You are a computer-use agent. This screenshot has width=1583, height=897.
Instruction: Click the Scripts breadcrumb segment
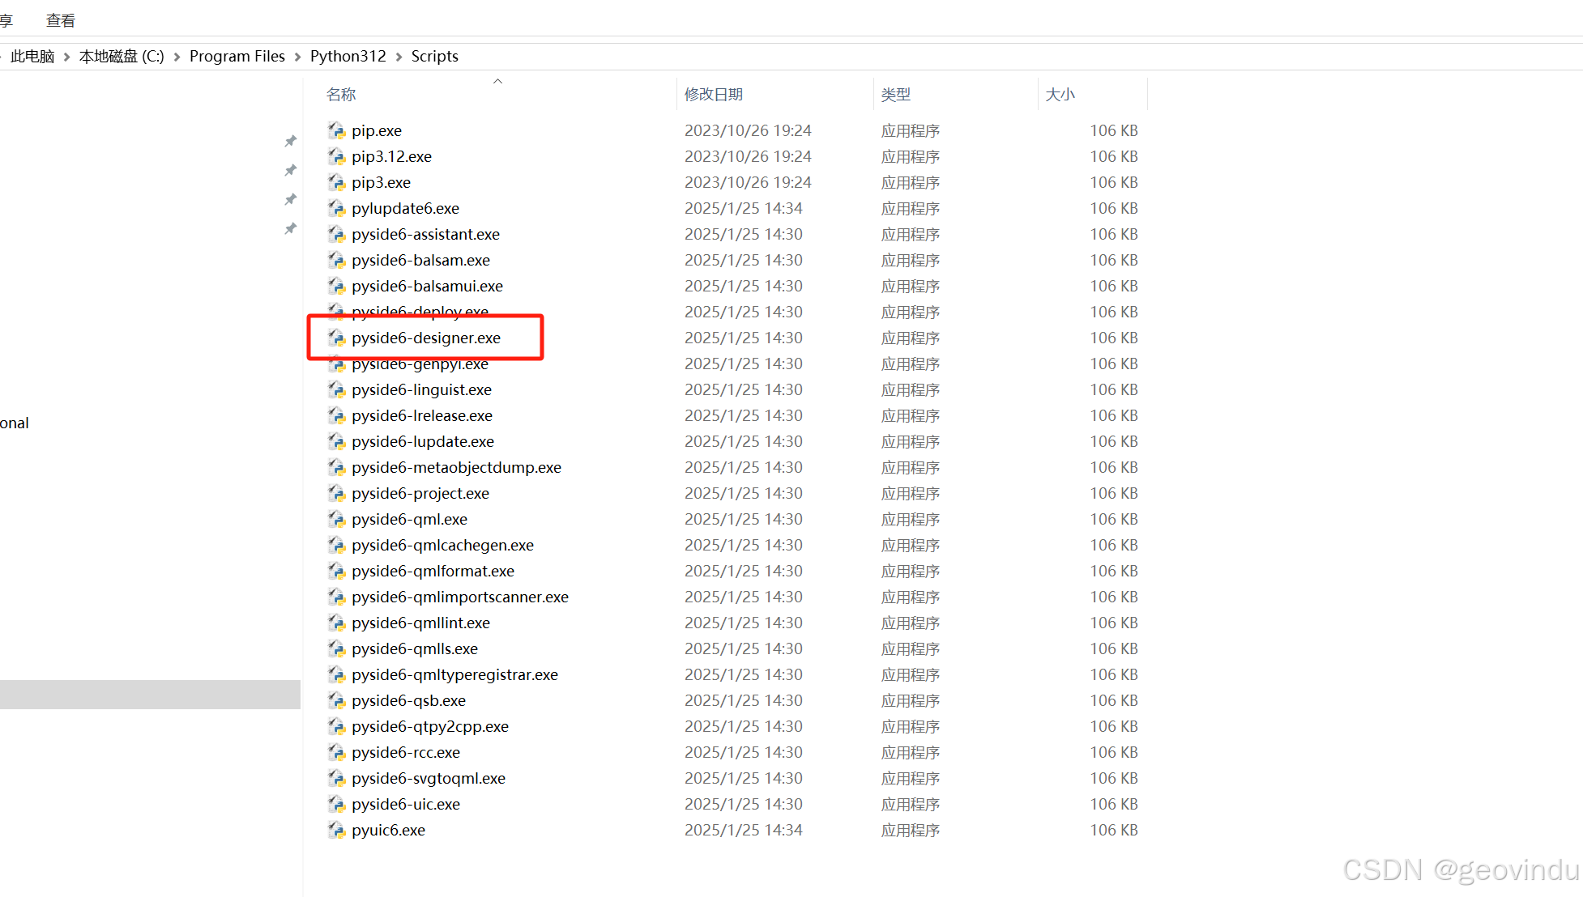point(435,56)
